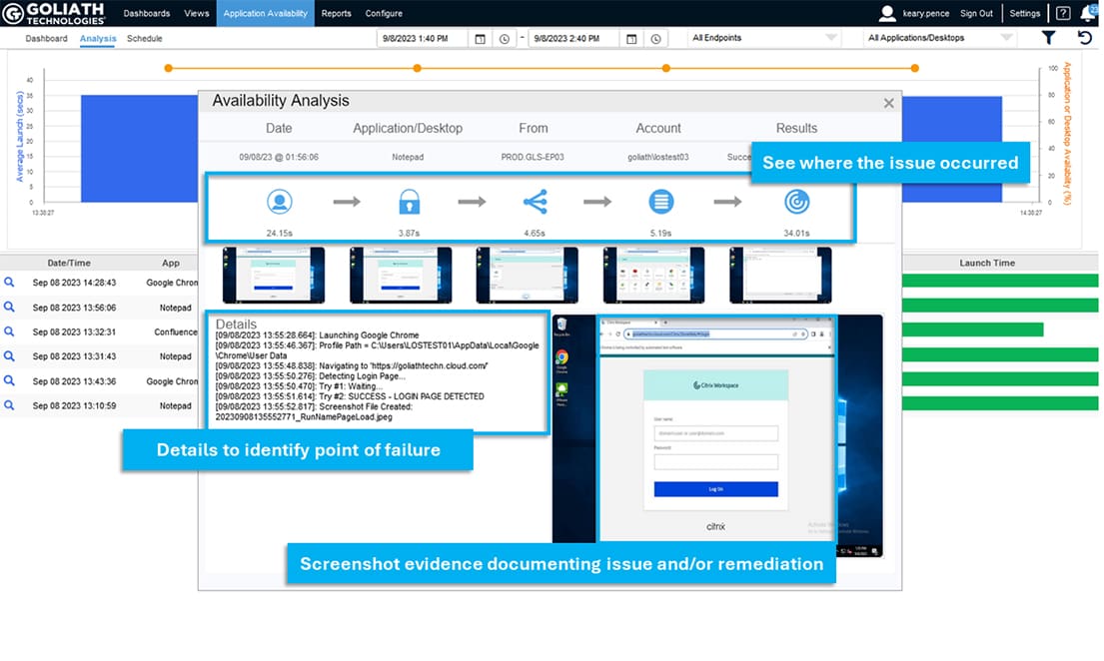The height and width of the screenshot is (661, 1104).
Task: Open the help question mark icon
Action: point(1061,13)
